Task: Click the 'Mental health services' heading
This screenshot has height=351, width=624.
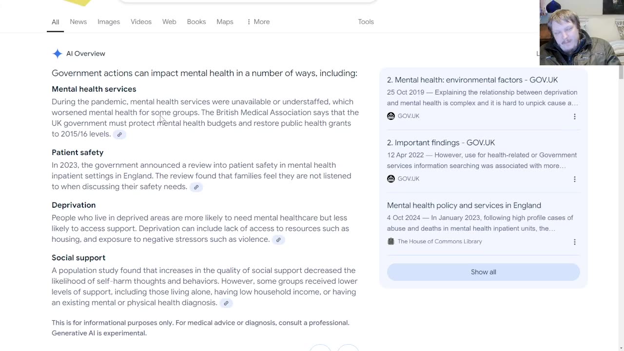Action: [94, 89]
